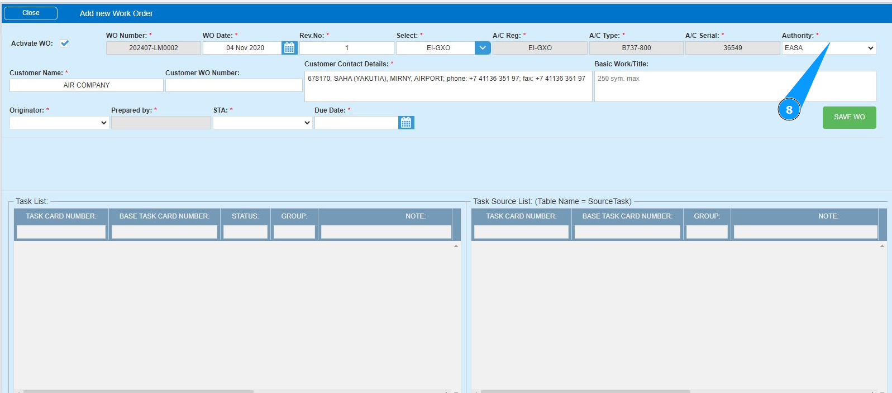Toggle the Activate WO checkbox
892x393 pixels.
[64, 43]
